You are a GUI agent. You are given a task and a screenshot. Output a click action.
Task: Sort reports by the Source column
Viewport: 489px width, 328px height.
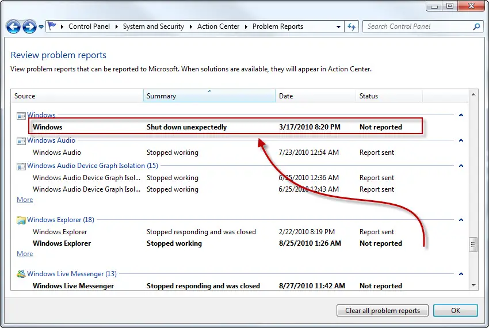tap(77, 96)
